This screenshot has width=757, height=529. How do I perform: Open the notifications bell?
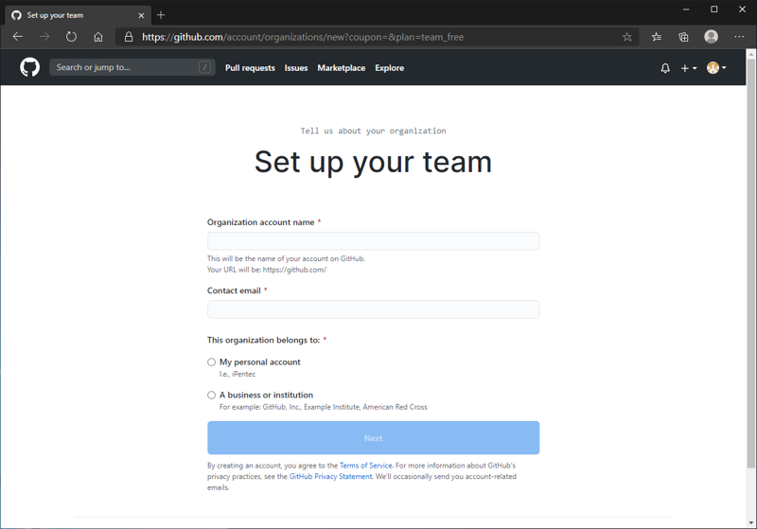click(665, 68)
